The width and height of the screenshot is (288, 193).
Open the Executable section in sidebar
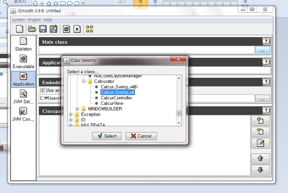(23, 62)
